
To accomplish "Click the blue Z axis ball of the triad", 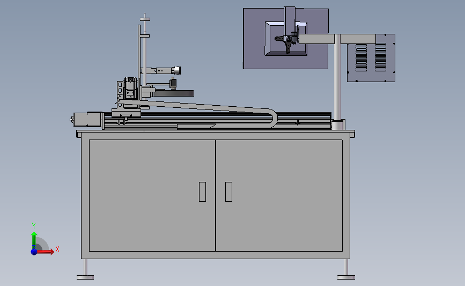I will (34, 252).
